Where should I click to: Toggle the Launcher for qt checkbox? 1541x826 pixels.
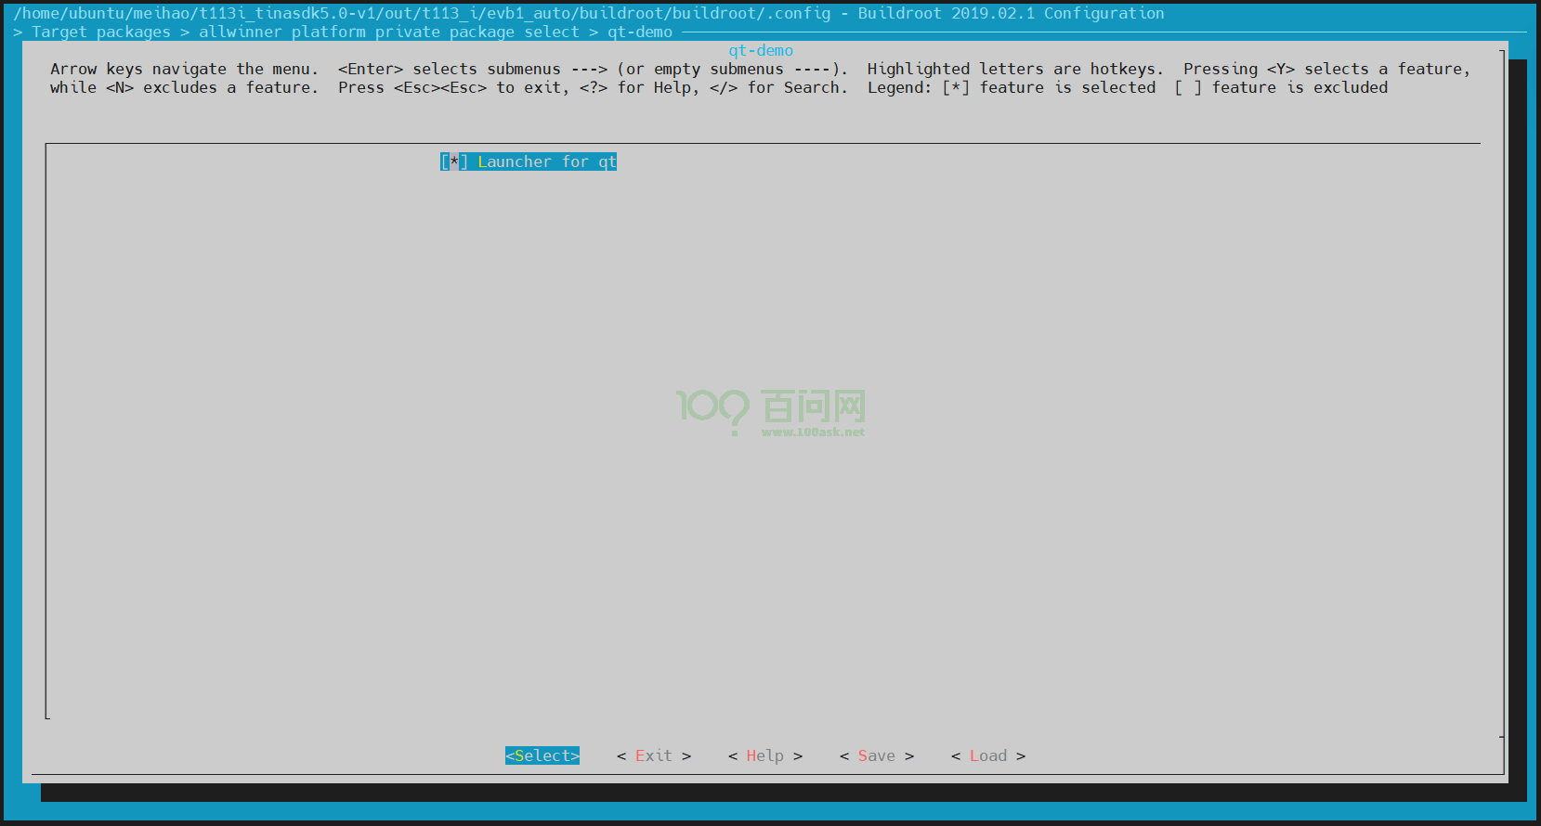click(453, 162)
